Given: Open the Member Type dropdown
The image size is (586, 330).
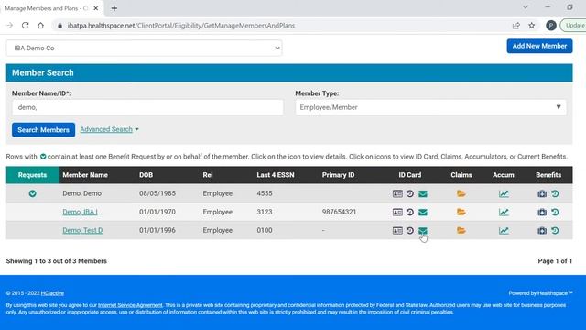Looking at the screenshot, I should pos(430,107).
